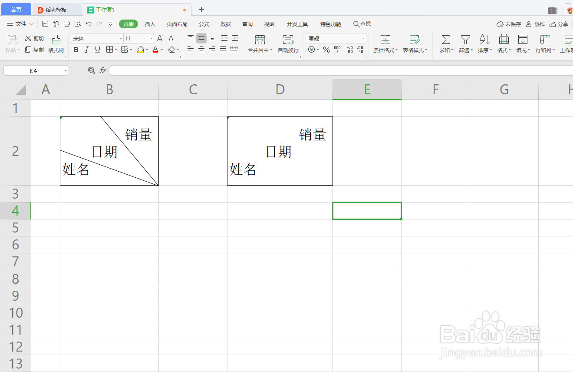Align text to bottom of cell
The image size is (573, 372).
tap(212, 38)
